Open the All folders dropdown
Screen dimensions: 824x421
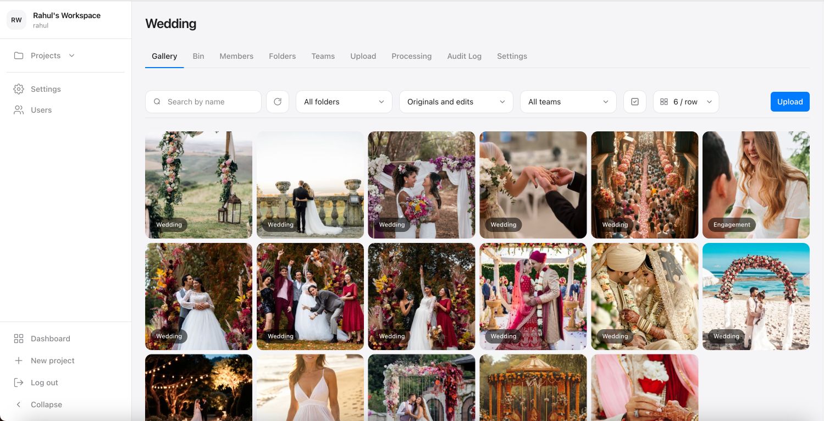[x=344, y=102]
